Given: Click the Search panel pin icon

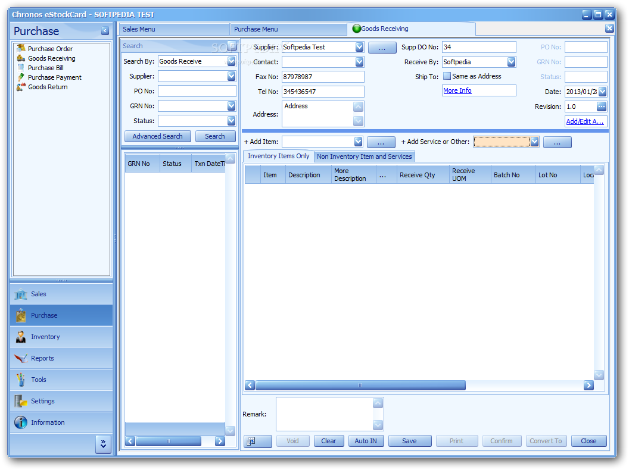Looking at the screenshot, I should click(x=232, y=45).
